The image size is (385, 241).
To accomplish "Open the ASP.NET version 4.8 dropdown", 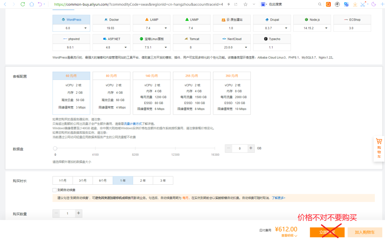I will click(111, 48).
